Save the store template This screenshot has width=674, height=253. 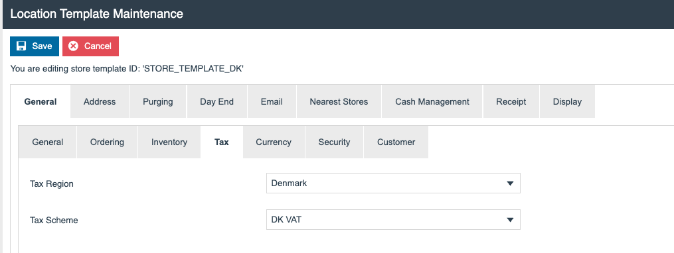coord(35,46)
